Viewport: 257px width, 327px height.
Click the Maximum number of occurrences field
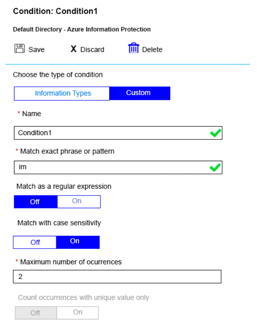(118, 277)
